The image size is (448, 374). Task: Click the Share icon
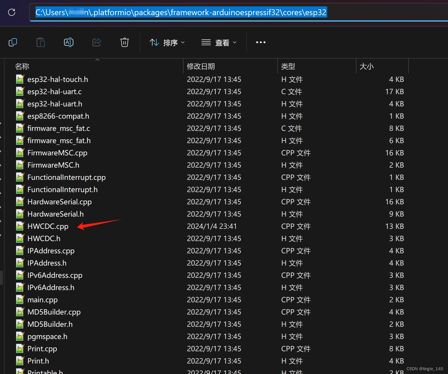tap(96, 42)
